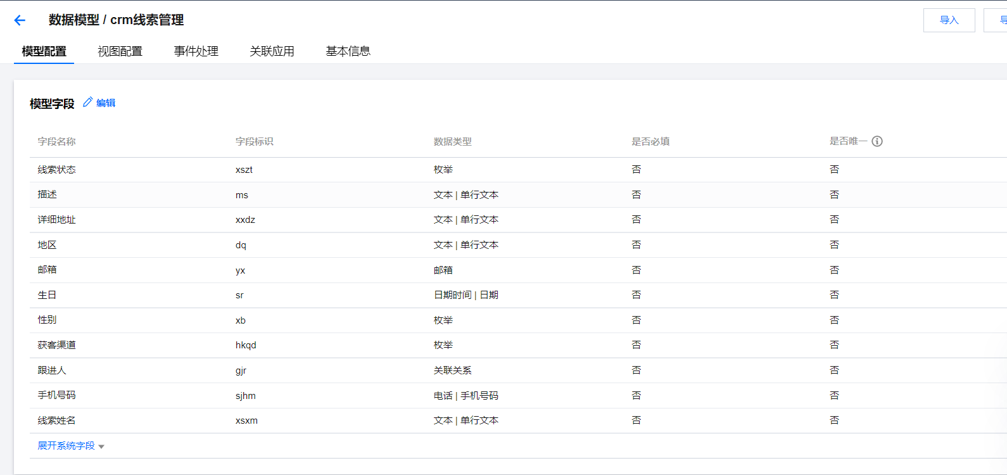Click the 数据类型 column header
Screen dimensions: 1007x475
[453, 141]
